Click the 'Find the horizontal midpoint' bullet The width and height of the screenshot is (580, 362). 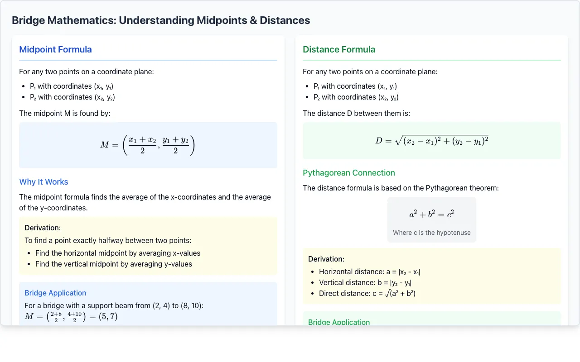[x=118, y=253]
